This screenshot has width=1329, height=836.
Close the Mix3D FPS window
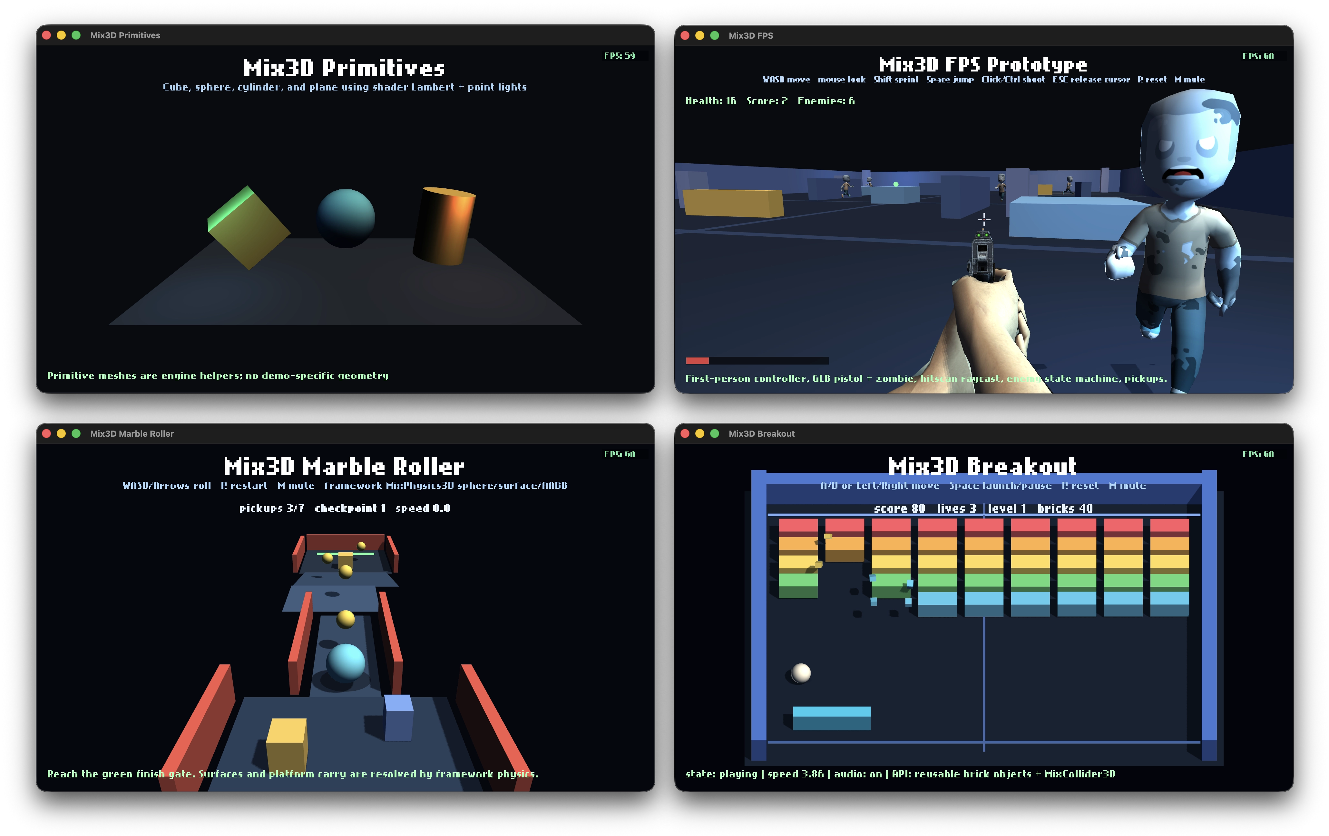tap(685, 35)
